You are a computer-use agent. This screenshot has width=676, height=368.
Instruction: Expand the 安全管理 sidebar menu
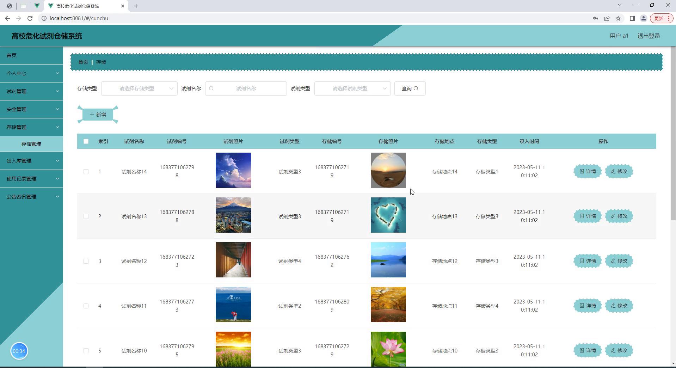click(31, 109)
